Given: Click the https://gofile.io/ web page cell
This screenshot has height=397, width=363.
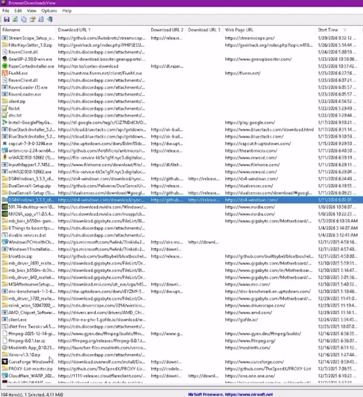Looking at the screenshot, I should pyautogui.click(x=241, y=319).
